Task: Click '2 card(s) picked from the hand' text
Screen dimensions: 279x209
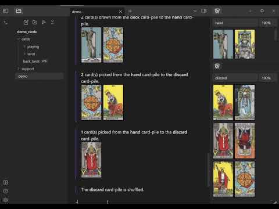Action: (x=111, y=75)
